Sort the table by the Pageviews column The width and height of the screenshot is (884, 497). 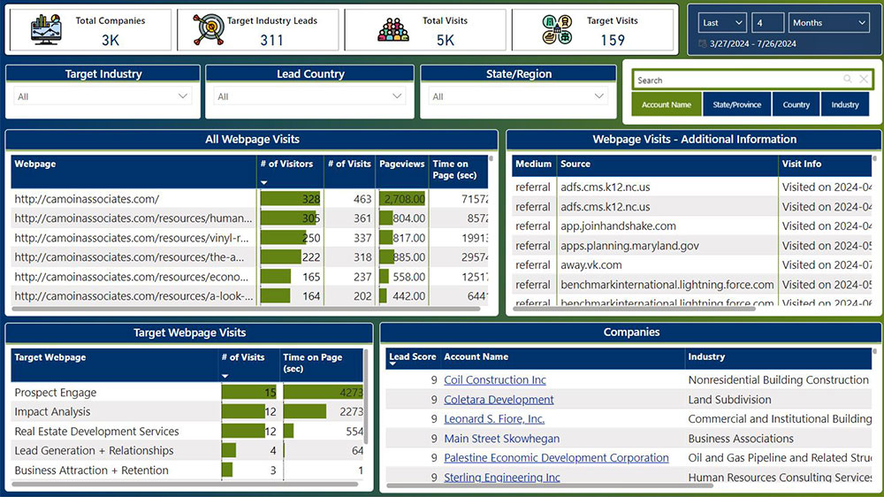tap(401, 164)
